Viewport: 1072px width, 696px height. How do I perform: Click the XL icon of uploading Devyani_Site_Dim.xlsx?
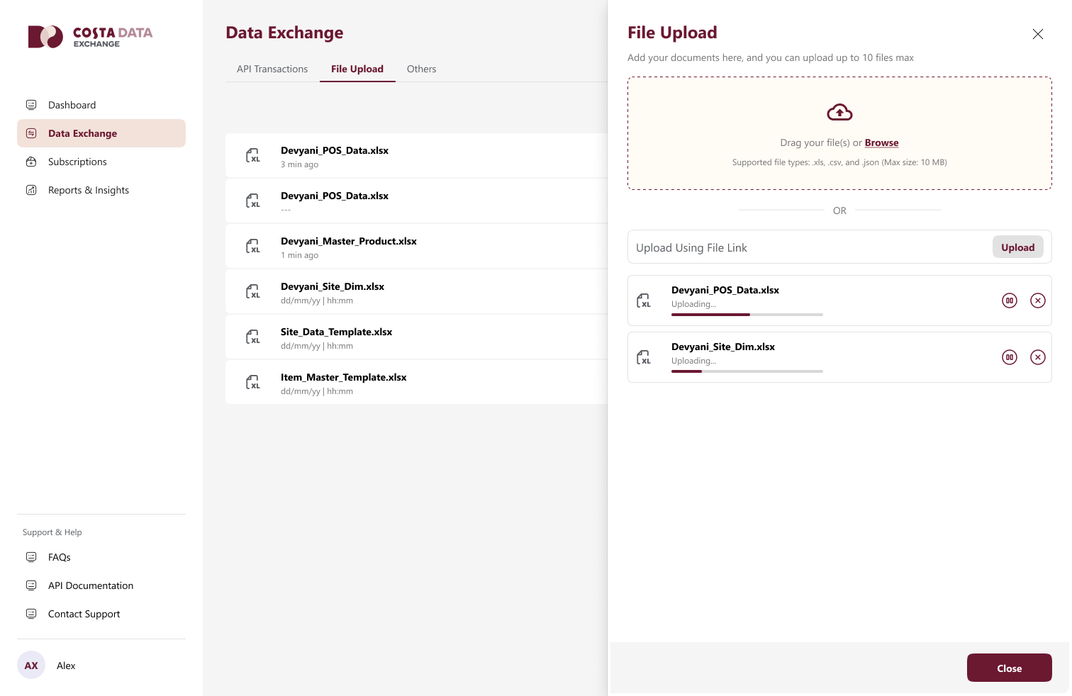644,357
